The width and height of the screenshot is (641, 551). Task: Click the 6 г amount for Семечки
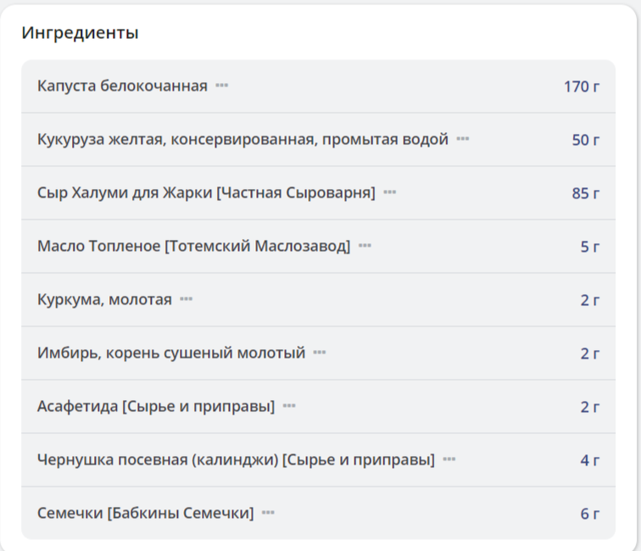coord(590,514)
